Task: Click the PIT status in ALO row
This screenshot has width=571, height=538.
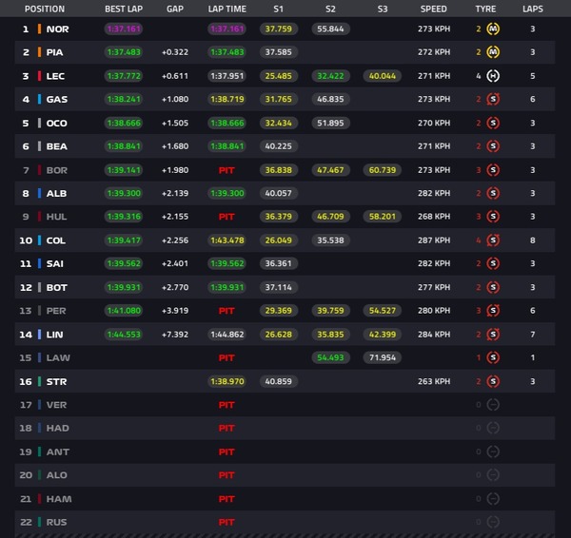Action: click(x=226, y=475)
